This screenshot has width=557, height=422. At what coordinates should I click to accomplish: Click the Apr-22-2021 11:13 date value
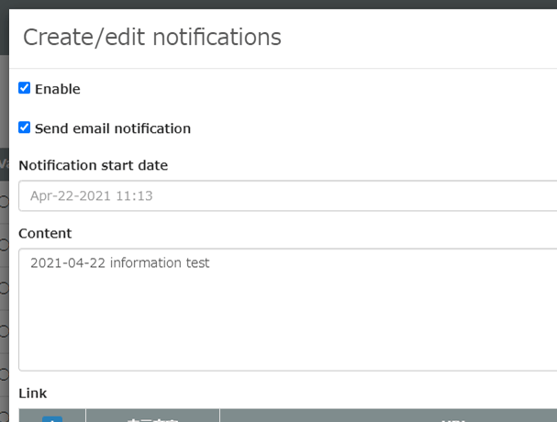click(x=91, y=195)
